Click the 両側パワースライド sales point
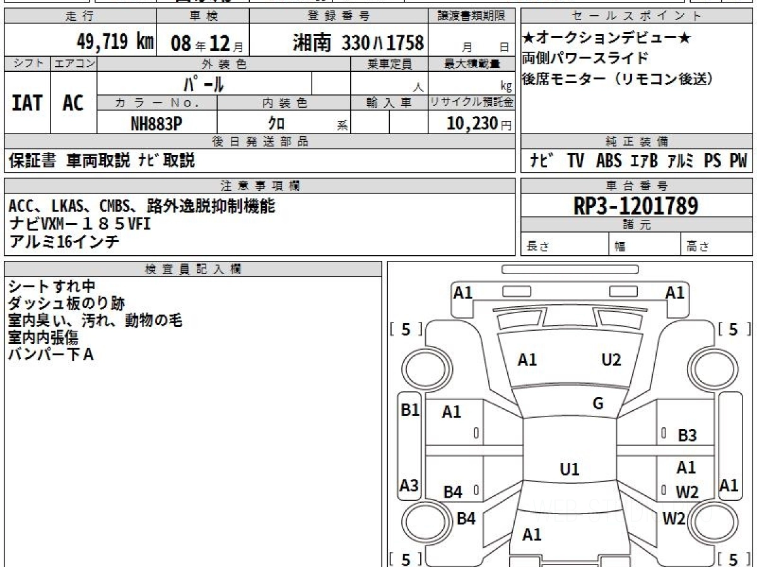This screenshot has height=567, width=757. tap(585, 59)
